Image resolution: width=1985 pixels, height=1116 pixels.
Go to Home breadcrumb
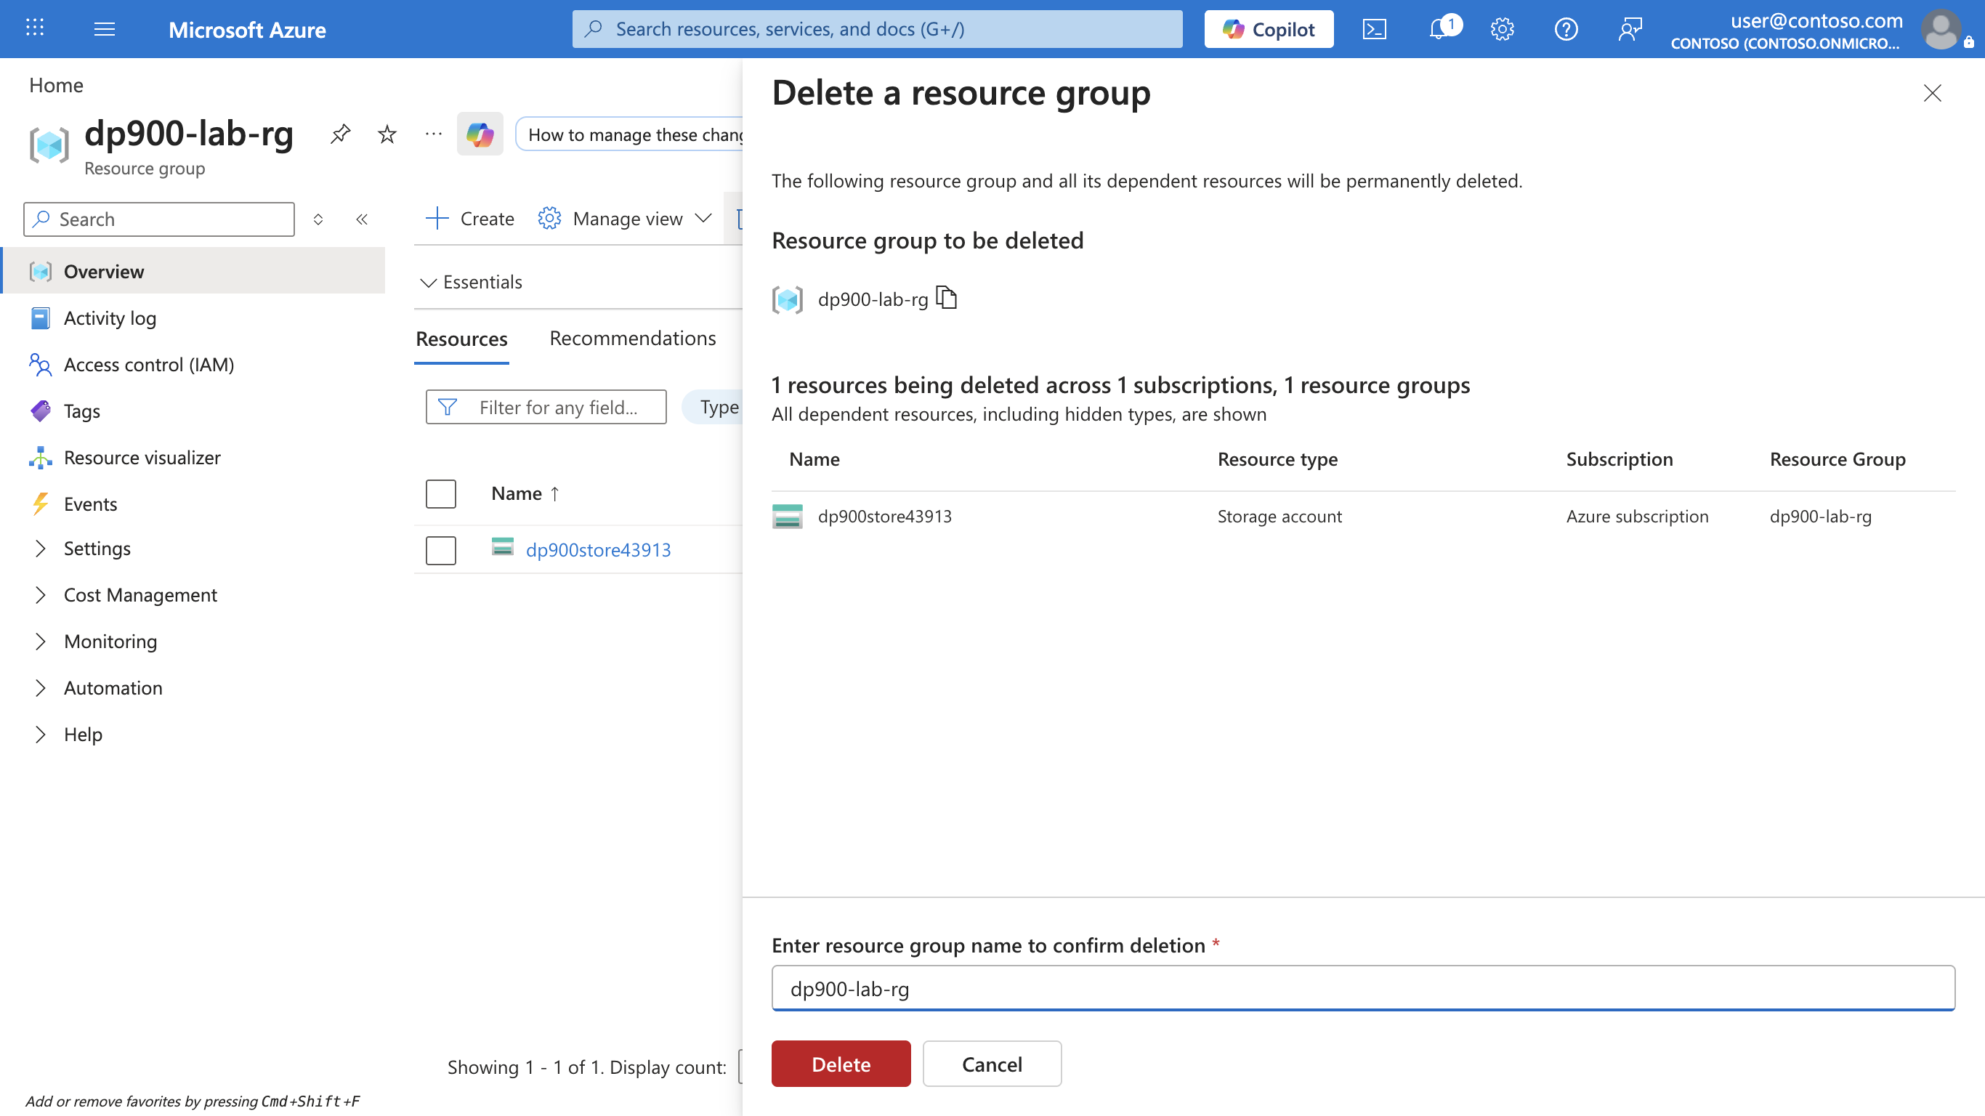point(55,85)
